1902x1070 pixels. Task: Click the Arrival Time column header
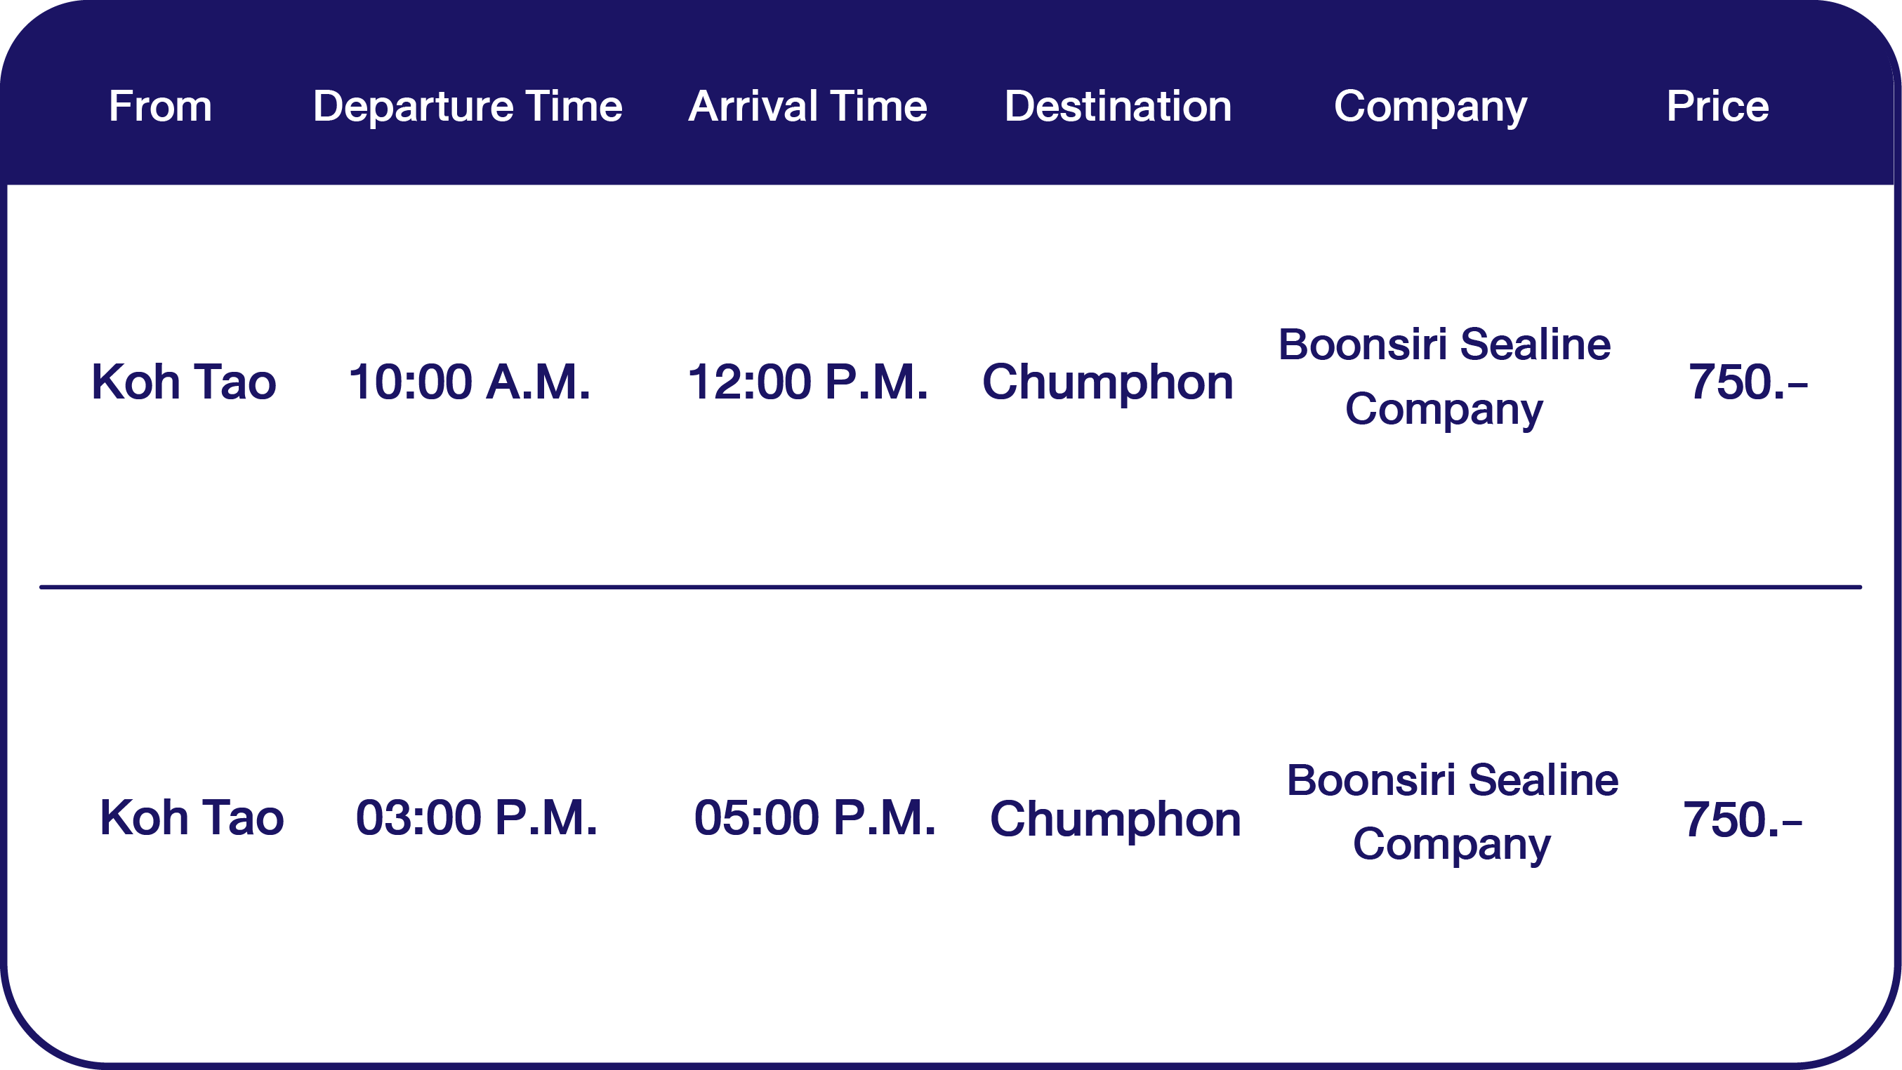click(807, 106)
